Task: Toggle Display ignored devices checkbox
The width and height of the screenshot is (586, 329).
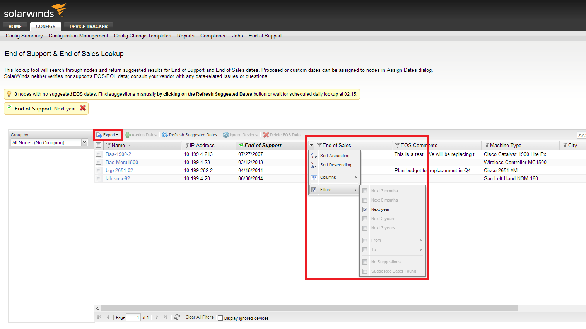Action: pos(220,318)
